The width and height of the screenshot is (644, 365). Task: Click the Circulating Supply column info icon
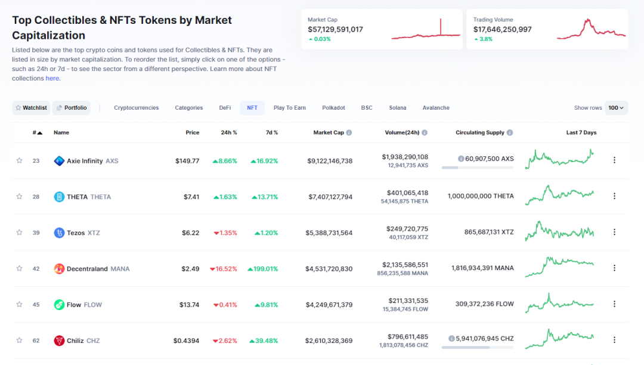tap(510, 133)
